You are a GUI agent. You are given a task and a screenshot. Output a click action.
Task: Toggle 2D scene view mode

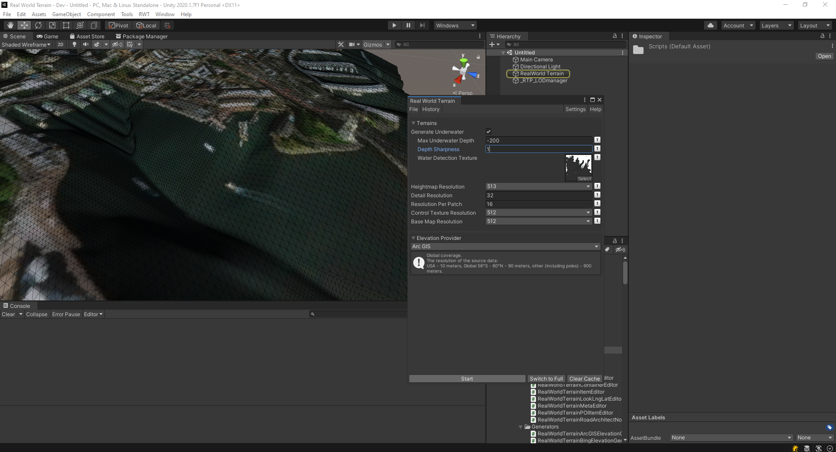[61, 44]
